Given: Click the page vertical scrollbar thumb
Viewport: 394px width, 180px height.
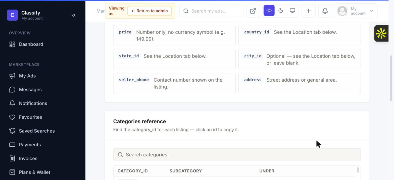Looking at the screenshot, I should pos(391,78).
